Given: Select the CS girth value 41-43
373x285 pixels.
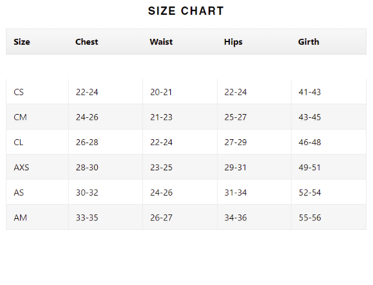Looking at the screenshot, I should (309, 92).
